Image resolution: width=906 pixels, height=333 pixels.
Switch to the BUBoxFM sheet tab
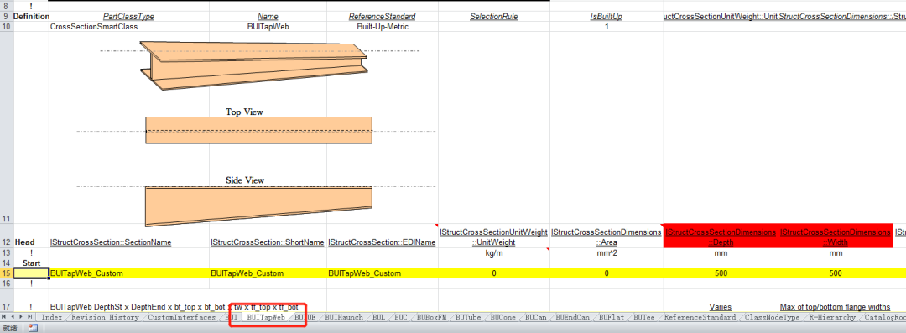point(432,317)
